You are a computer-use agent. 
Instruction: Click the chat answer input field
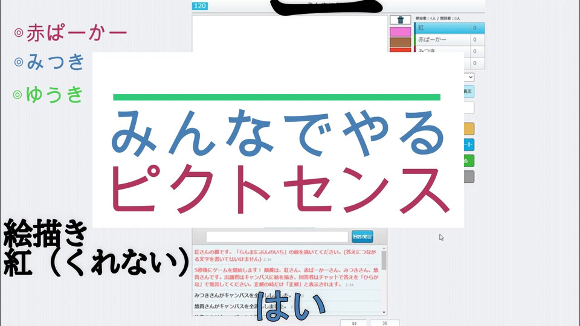coord(277,237)
